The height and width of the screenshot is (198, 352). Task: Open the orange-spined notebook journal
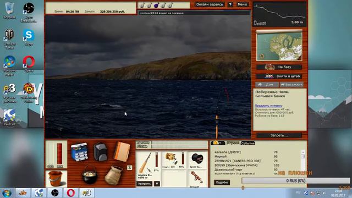click(x=122, y=152)
